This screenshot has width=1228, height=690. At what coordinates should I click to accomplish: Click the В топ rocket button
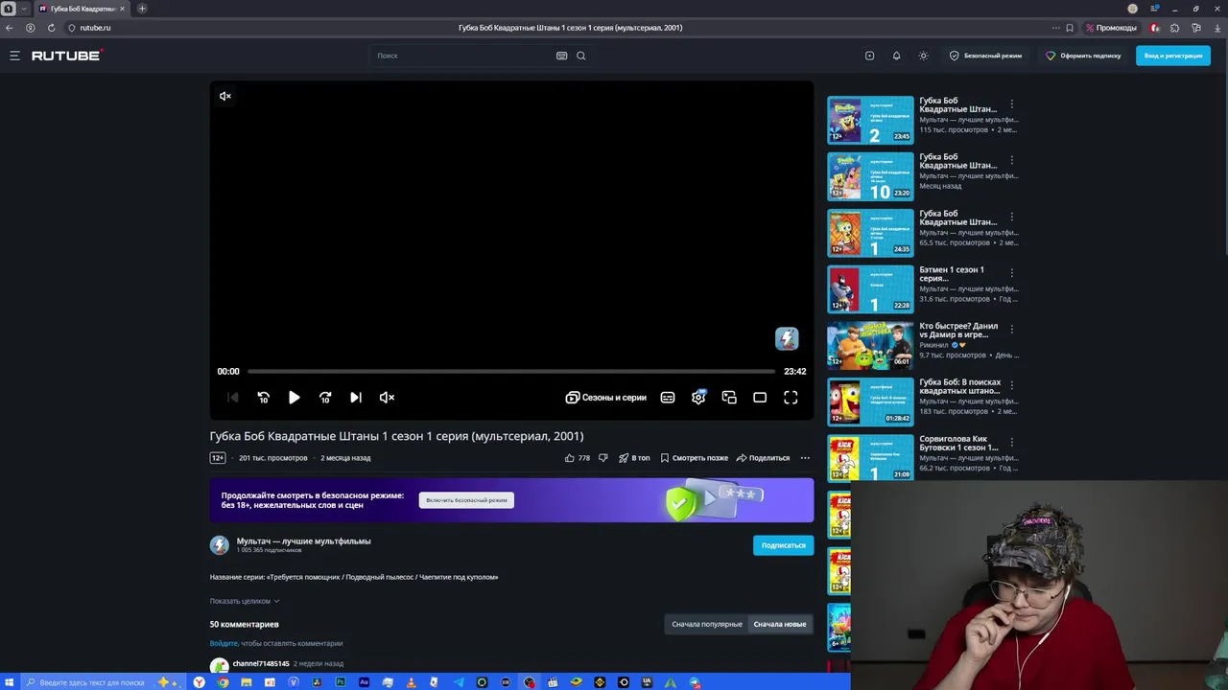click(x=634, y=458)
